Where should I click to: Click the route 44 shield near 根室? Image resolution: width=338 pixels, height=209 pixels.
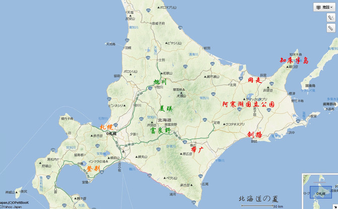(x=298, y=121)
